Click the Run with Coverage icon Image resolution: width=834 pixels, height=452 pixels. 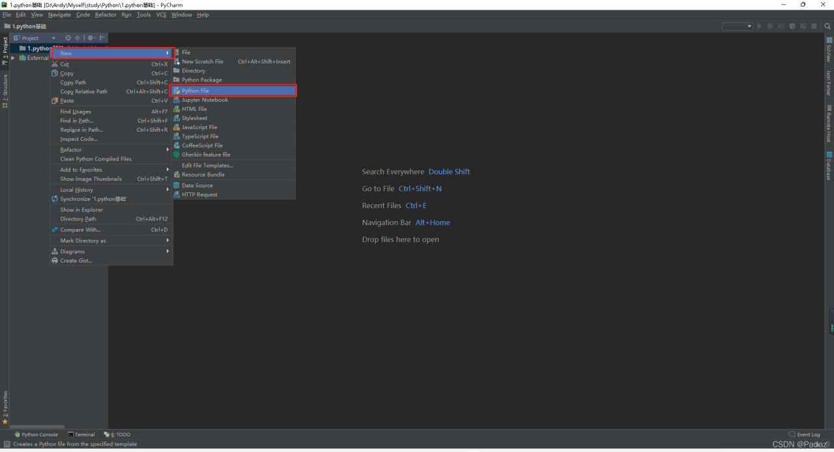[x=781, y=26]
